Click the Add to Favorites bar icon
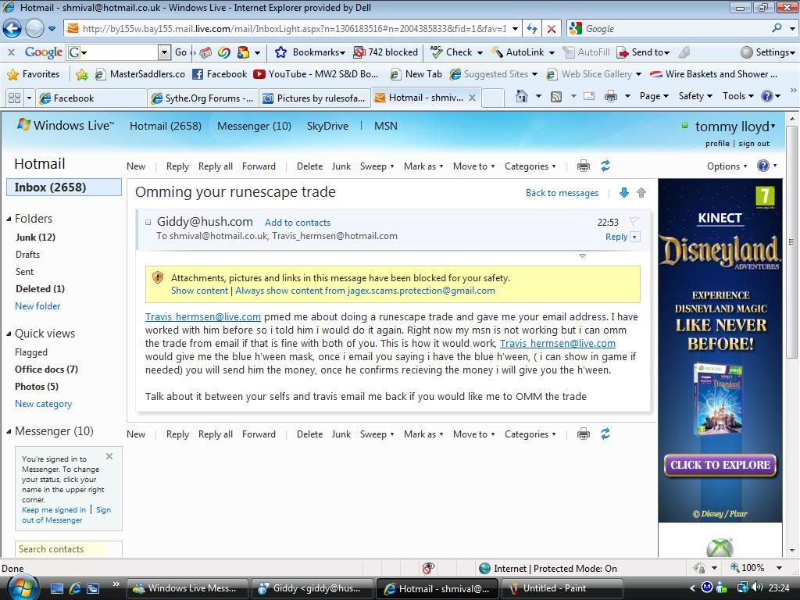This screenshot has height=600, width=800. pyautogui.click(x=81, y=74)
